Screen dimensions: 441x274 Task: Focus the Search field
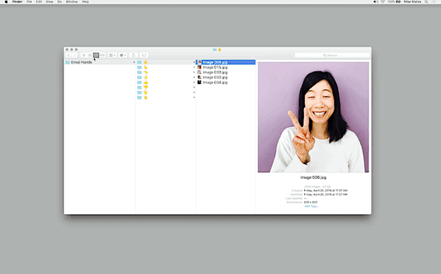[332, 55]
